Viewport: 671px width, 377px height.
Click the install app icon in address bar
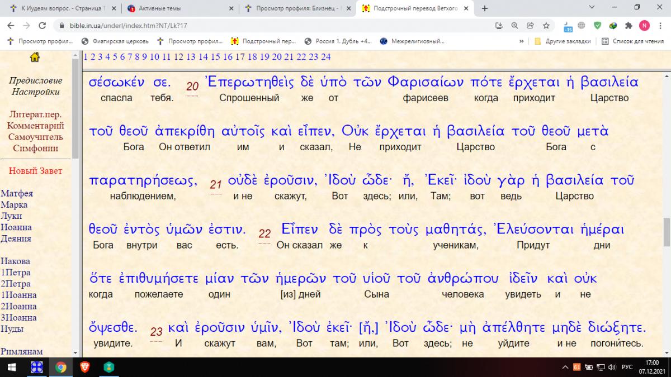(x=499, y=26)
